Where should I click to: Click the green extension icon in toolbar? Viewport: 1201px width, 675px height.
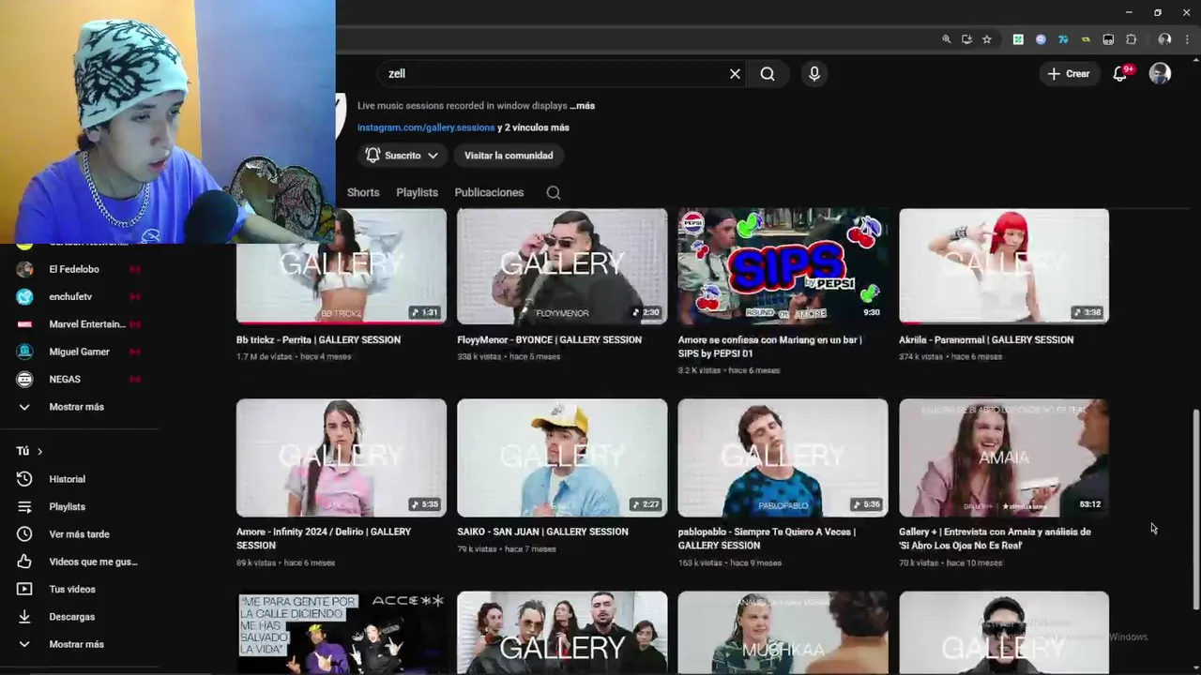(x=1018, y=39)
